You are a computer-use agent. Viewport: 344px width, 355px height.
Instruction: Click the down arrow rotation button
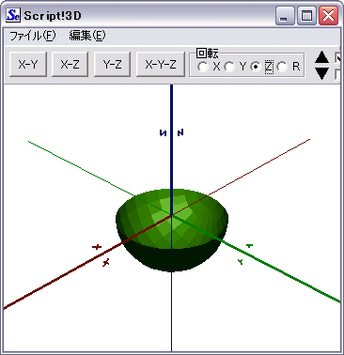[321, 73]
